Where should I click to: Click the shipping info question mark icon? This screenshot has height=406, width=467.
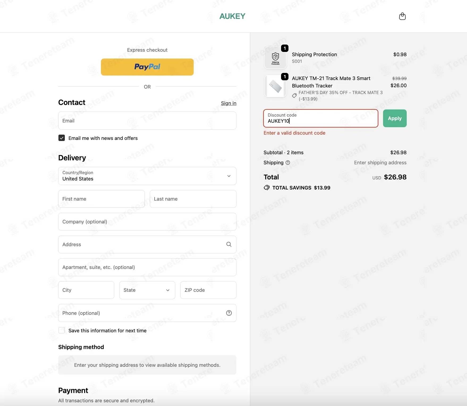pyautogui.click(x=288, y=163)
